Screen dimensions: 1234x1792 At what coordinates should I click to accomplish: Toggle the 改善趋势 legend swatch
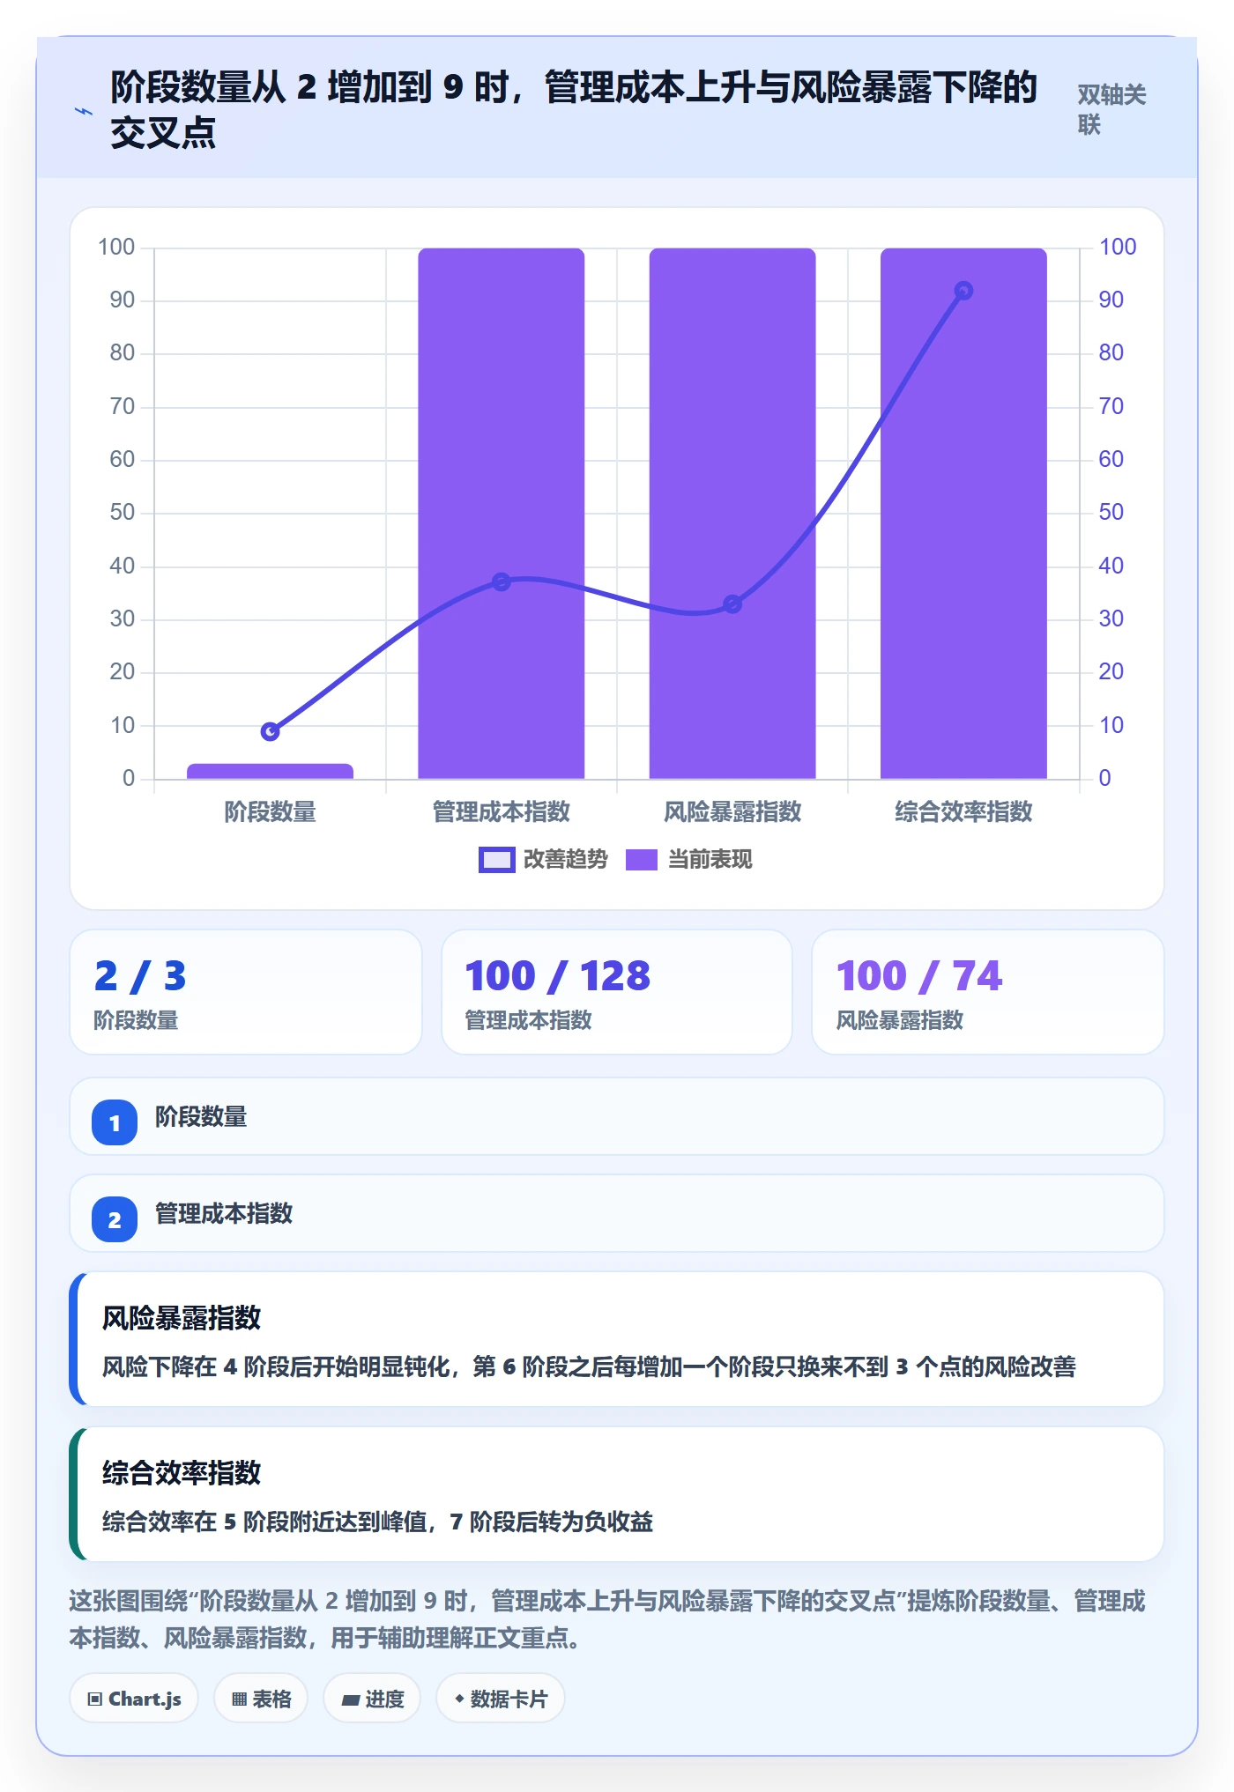(496, 860)
